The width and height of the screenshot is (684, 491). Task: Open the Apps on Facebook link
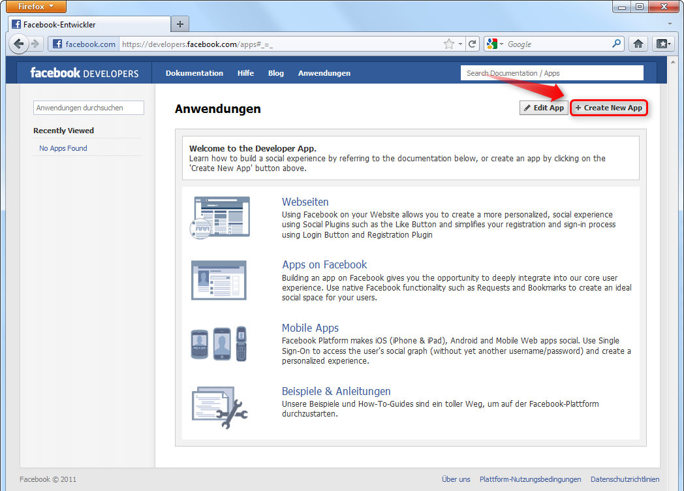(x=324, y=264)
